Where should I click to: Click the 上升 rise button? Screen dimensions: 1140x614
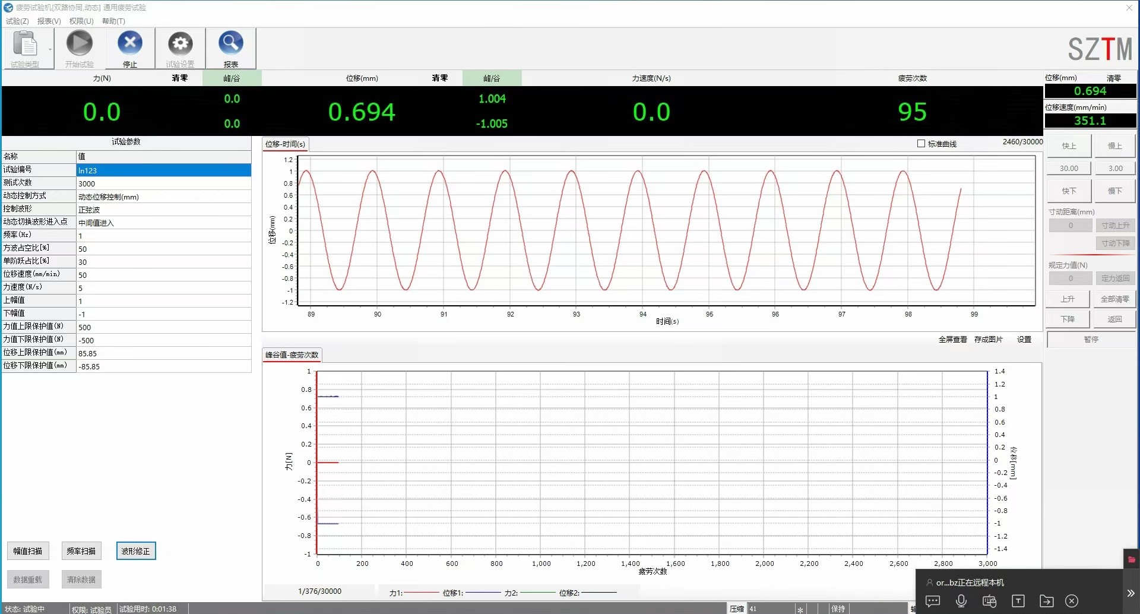click(1068, 299)
